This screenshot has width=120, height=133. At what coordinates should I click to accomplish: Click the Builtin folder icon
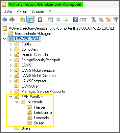(17, 44)
